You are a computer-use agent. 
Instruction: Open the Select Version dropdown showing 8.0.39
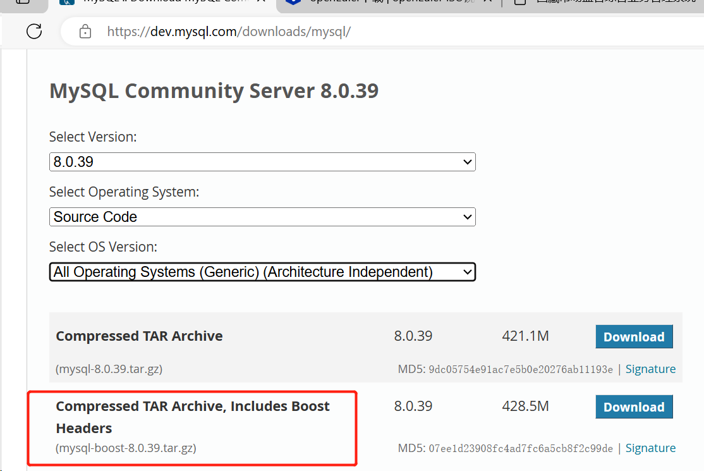point(262,162)
